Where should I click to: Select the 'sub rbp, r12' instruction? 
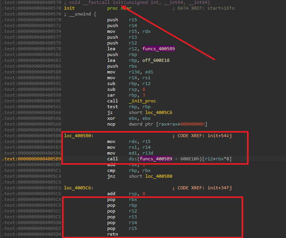click(x=129, y=83)
